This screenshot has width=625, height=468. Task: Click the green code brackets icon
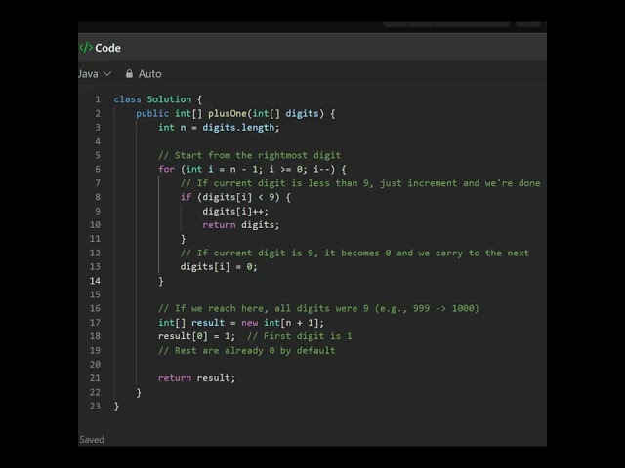(86, 48)
